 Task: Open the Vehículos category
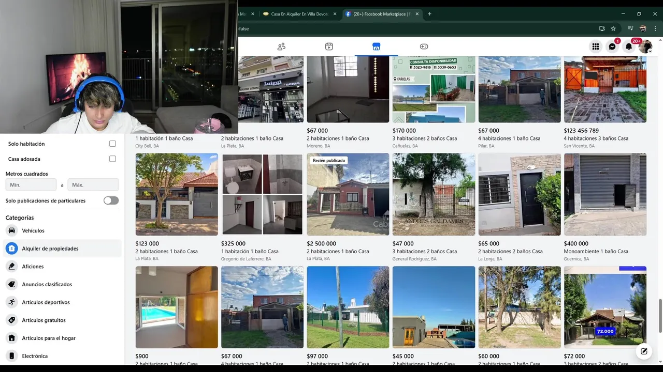tap(62, 230)
